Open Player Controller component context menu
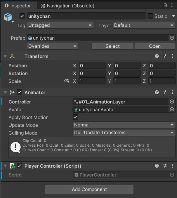The image size is (177, 198). coord(172,166)
